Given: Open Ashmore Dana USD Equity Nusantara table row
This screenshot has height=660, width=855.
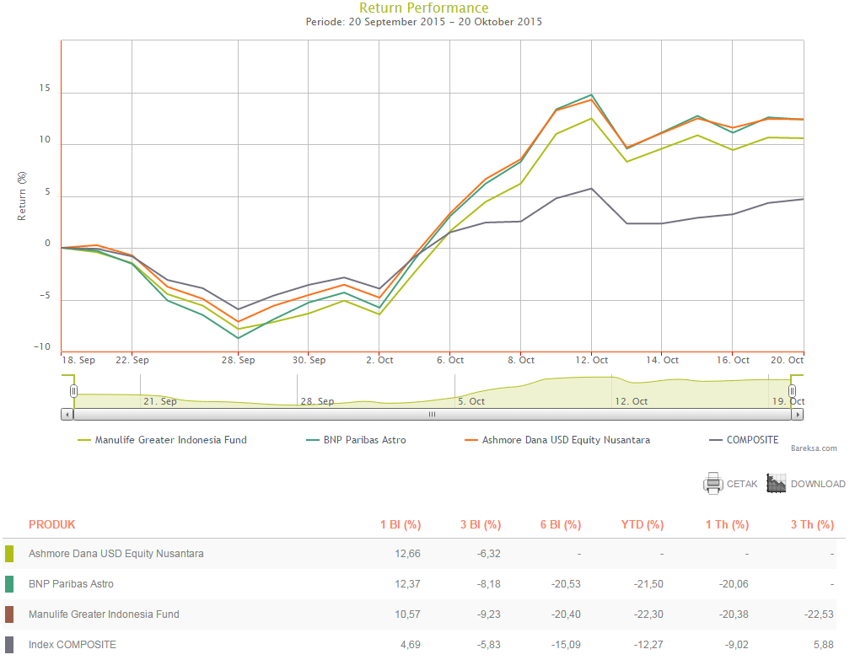Looking at the screenshot, I should [x=116, y=554].
